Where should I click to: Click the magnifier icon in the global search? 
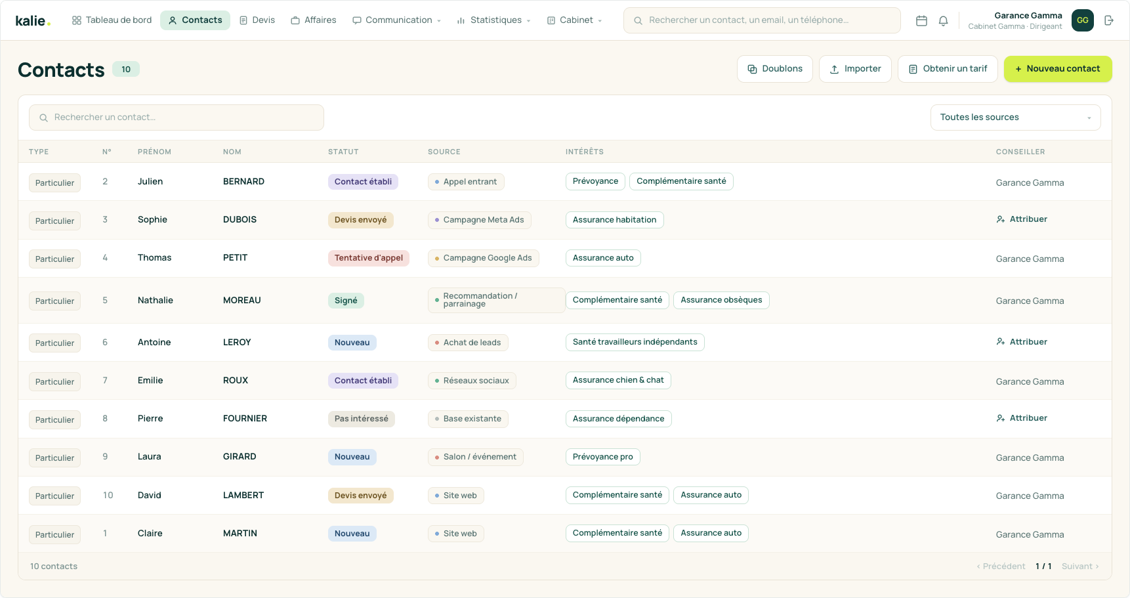point(638,20)
